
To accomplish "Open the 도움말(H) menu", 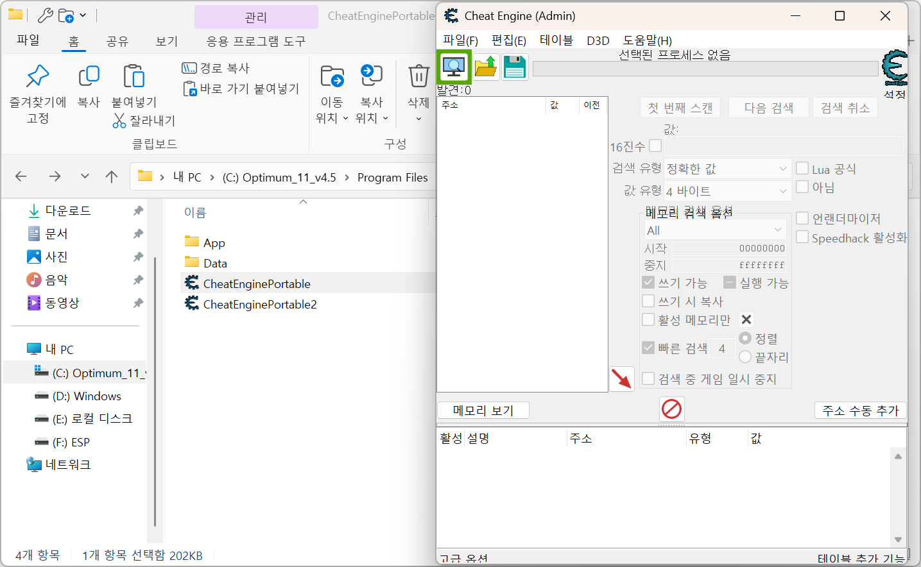I will click(648, 40).
